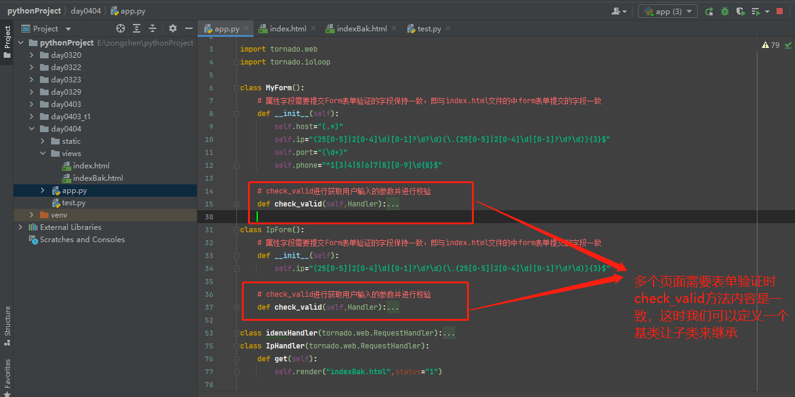Unfold collapsed check_valid body on line 15
795x397 pixels.
(x=393, y=204)
